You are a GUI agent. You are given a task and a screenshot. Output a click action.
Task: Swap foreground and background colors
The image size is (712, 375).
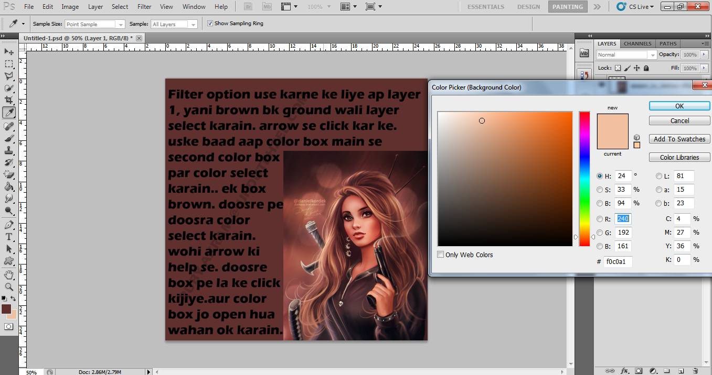14,299
